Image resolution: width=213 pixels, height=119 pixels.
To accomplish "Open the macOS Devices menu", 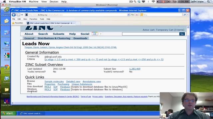I will pos(54,2).
